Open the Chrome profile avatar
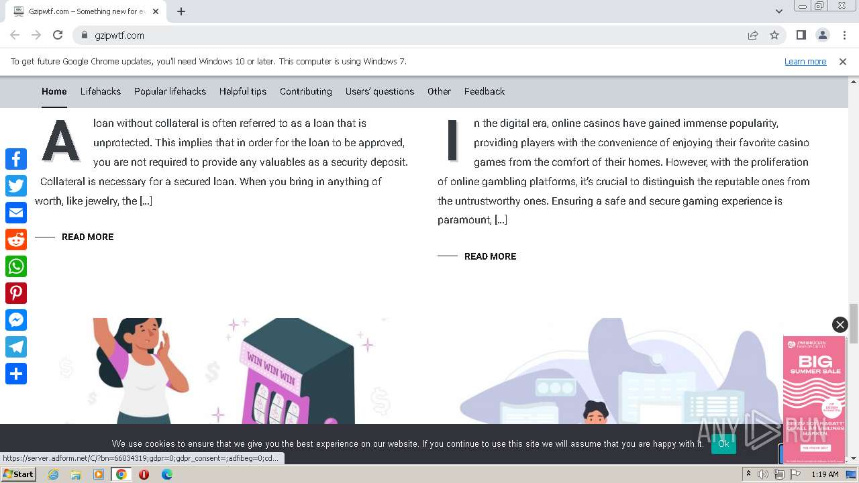The height and width of the screenshot is (483, 859). click(822, 35)
